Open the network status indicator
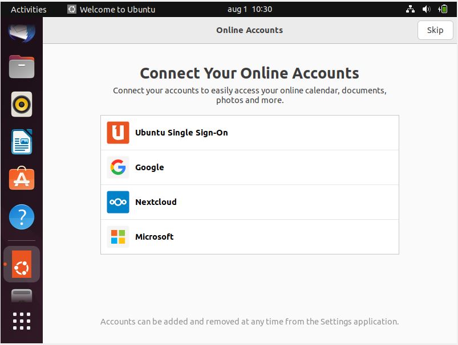Image resolution: width=458 pixels, height=345 pixels. 410,9
